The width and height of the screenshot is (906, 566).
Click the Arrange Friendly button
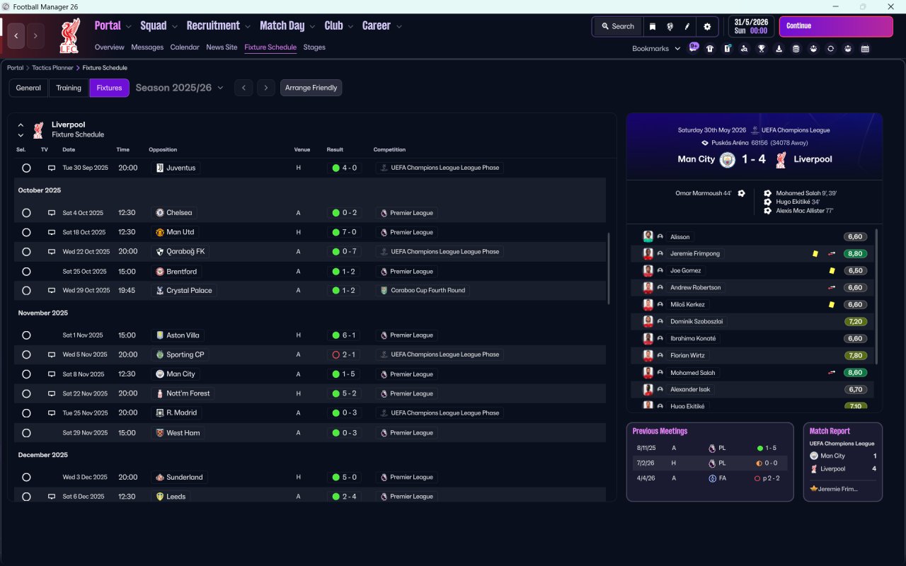point(311,88)
